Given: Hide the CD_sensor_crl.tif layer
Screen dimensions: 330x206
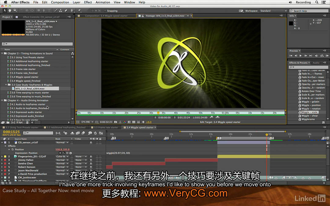Looking at the screenshot, I should click(91, 143).
